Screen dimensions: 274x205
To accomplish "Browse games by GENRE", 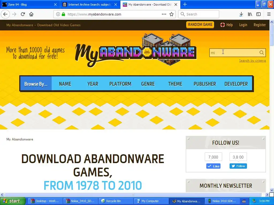I will pos(148,84).
